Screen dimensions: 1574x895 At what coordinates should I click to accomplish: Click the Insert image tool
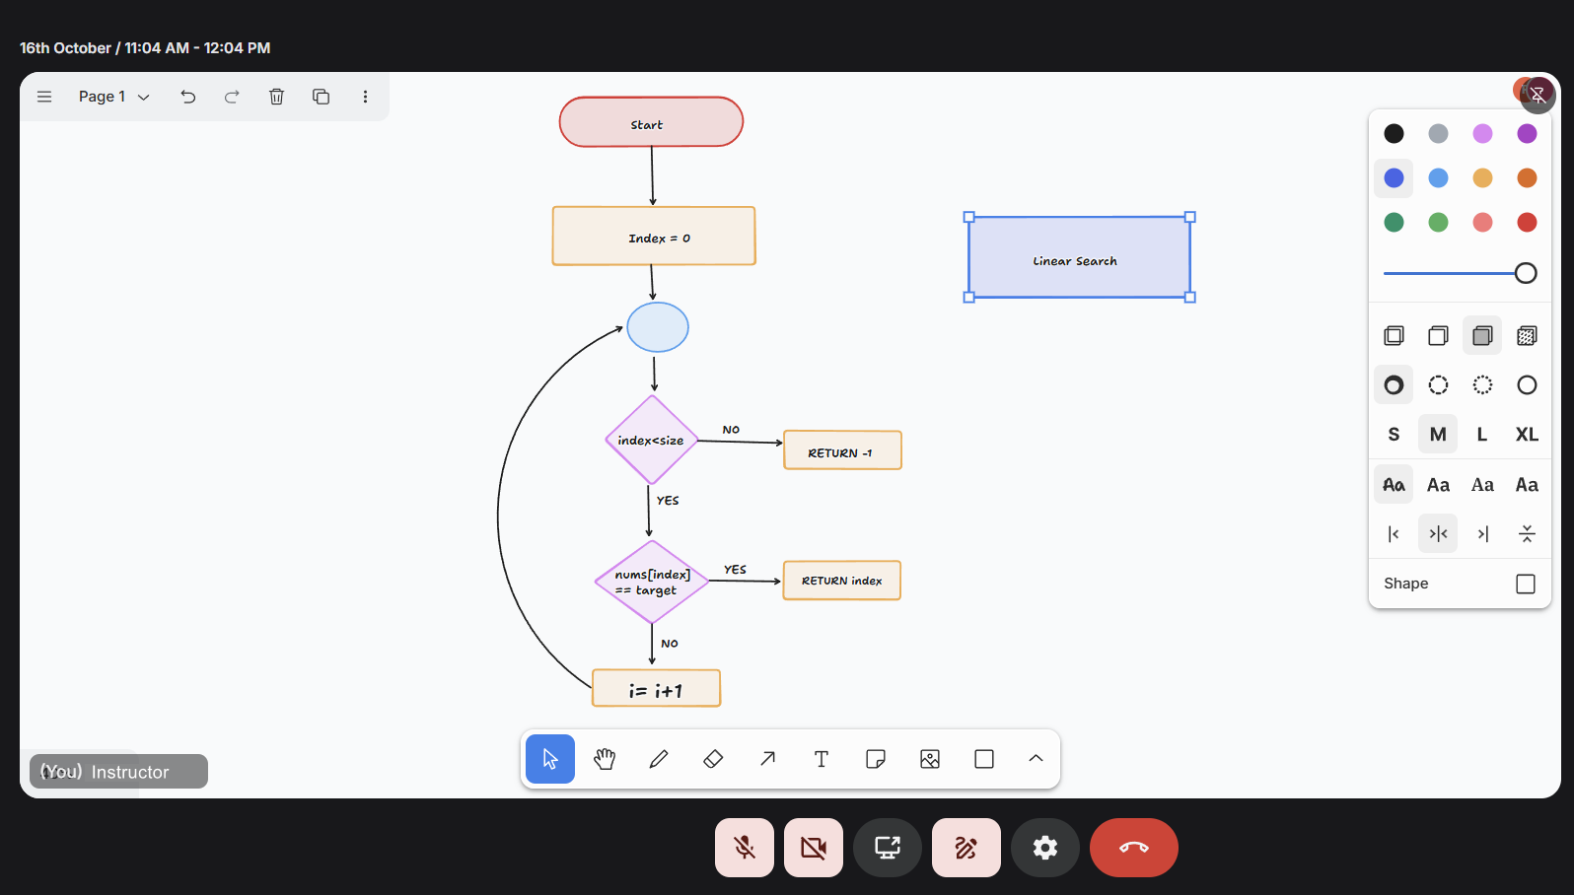[929, 759]
